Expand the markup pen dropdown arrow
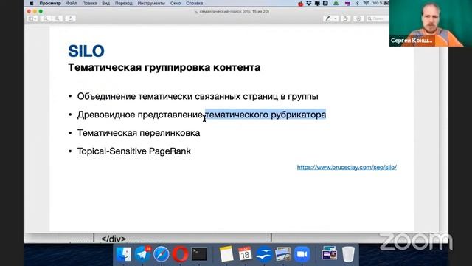This screenshot has height=266, width=472. click(x=336, y=18)
